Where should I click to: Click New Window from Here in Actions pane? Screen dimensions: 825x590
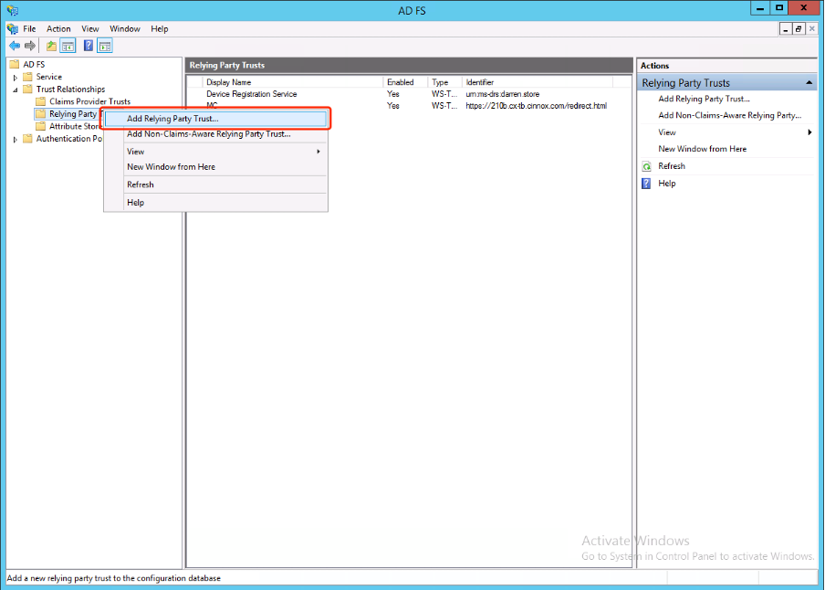pos(703,149)
